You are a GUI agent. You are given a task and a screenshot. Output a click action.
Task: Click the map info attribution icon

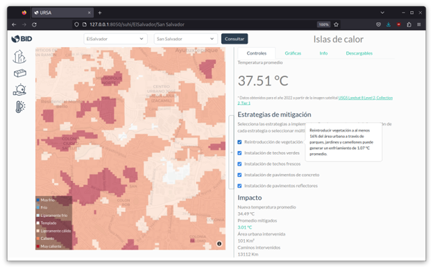pyautogui.click(x=219, y=243)
